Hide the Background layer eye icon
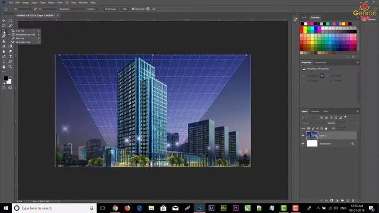The height and width of the screenshot is (213, 379). coord(303,144)
